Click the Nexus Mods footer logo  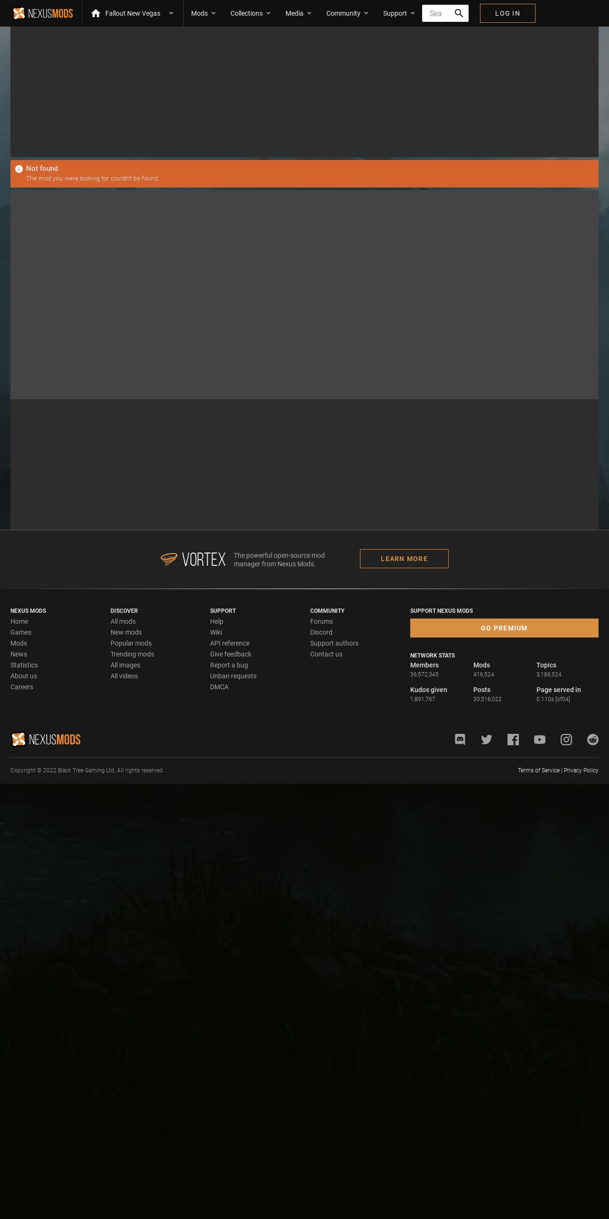[46, 740]
